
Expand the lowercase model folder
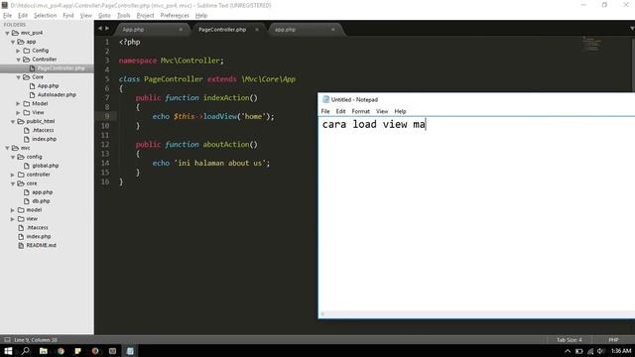click(x=13, y=210)
